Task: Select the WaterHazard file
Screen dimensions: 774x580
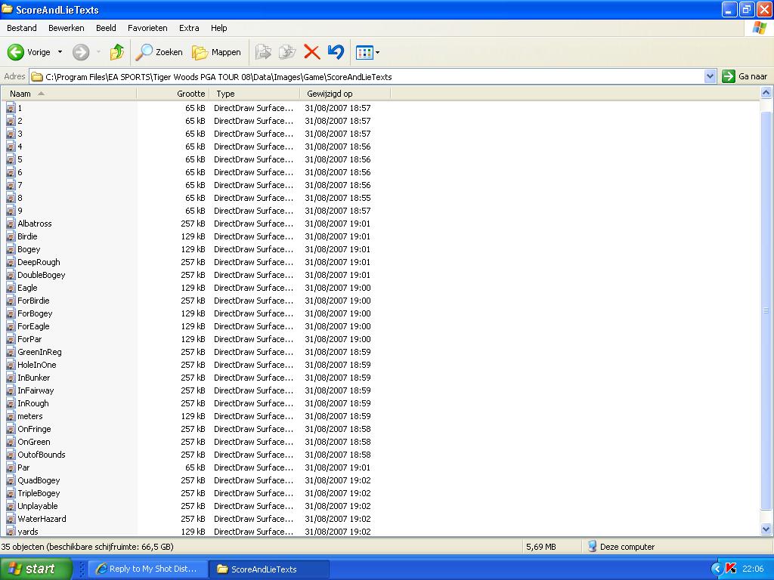Action: (x=42, y=519)
